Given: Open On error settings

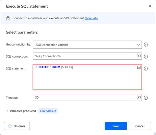Looking at the screenshot, I should pos(17,126).
